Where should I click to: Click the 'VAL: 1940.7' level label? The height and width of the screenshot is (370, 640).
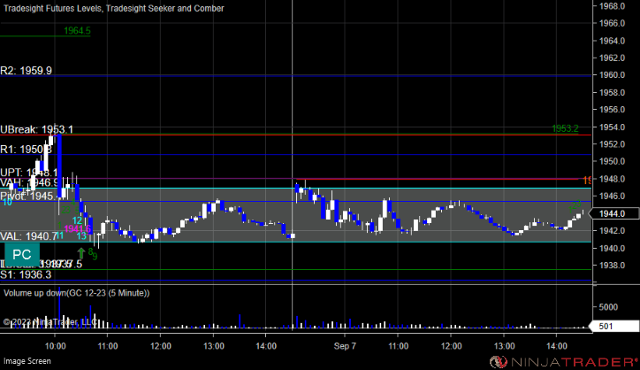point(28,236)
